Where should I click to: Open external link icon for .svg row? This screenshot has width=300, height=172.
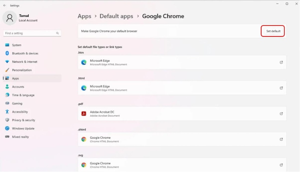click(281, 165)
